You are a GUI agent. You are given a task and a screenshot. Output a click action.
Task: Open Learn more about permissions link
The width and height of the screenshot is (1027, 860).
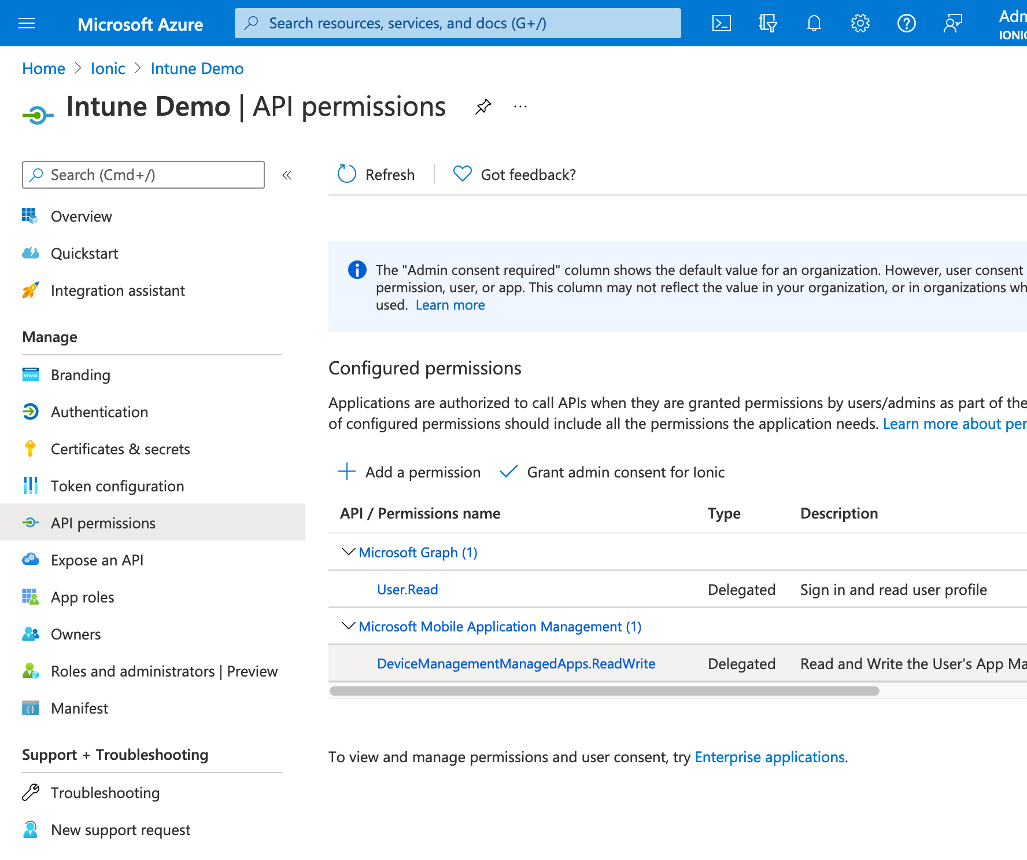(x=955, y=424)
